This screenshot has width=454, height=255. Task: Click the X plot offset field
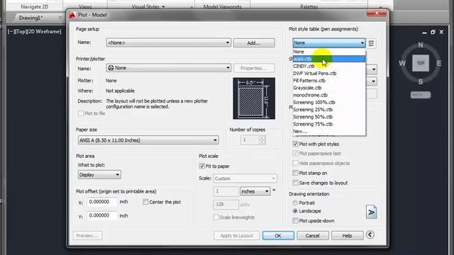pyautogui.click(x=102, y=202)
